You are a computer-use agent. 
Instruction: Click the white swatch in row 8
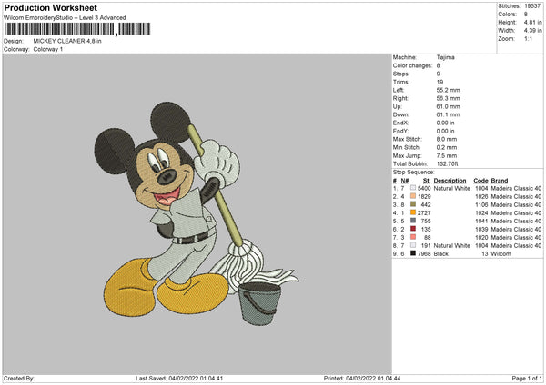point(413,245)
